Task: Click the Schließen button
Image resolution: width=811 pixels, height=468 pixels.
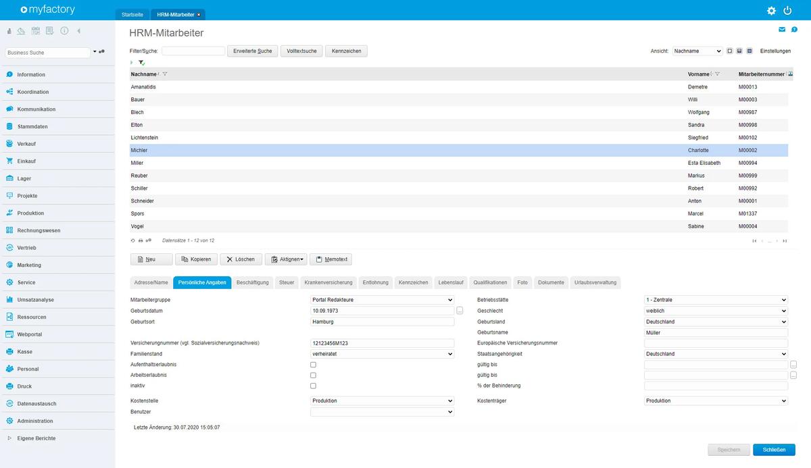Action: (x=774, y=450)
